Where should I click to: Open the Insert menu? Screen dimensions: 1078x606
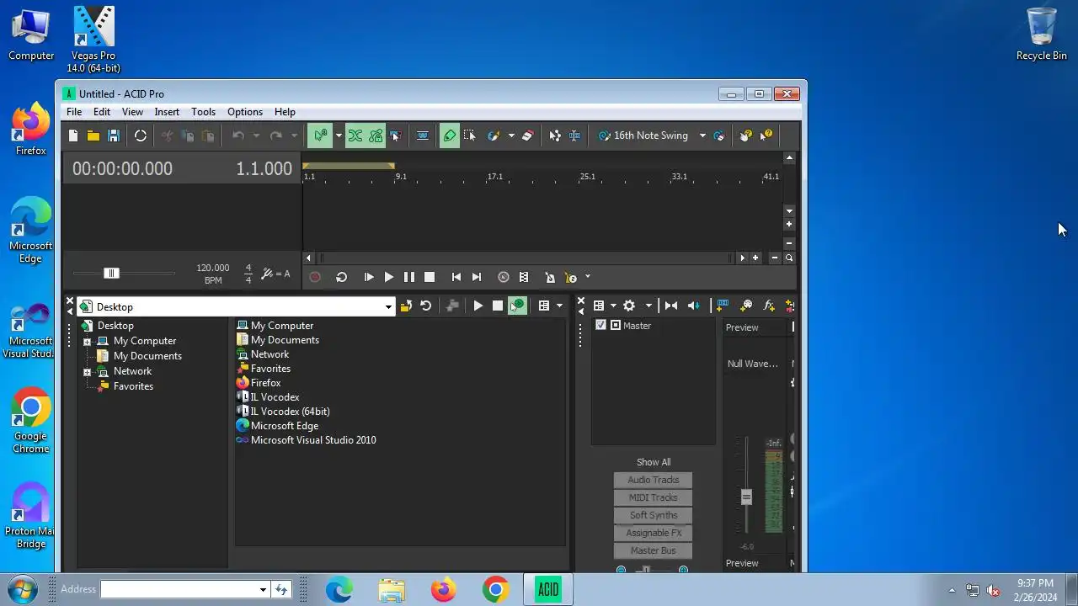pos(167,112)
